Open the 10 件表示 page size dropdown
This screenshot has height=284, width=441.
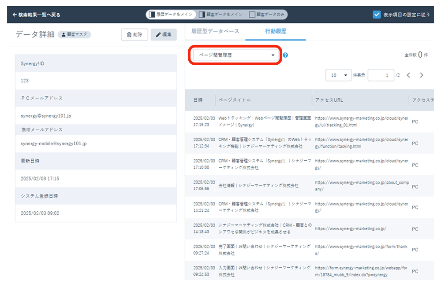coord(338,75)
